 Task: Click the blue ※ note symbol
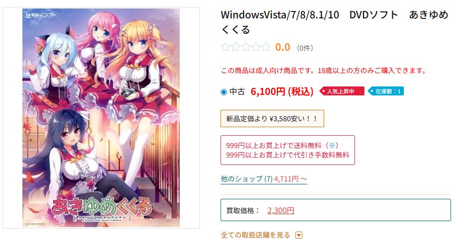[x=332, y=146]
